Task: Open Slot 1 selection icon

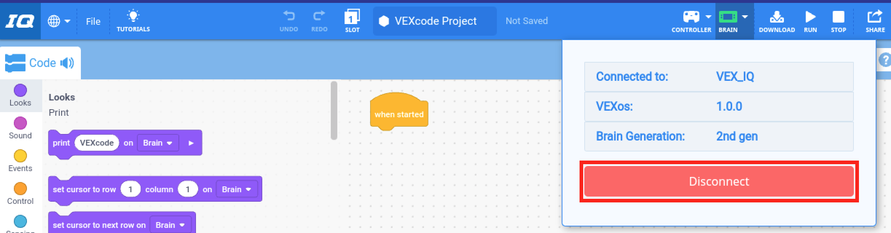Action: coord(352,17)
